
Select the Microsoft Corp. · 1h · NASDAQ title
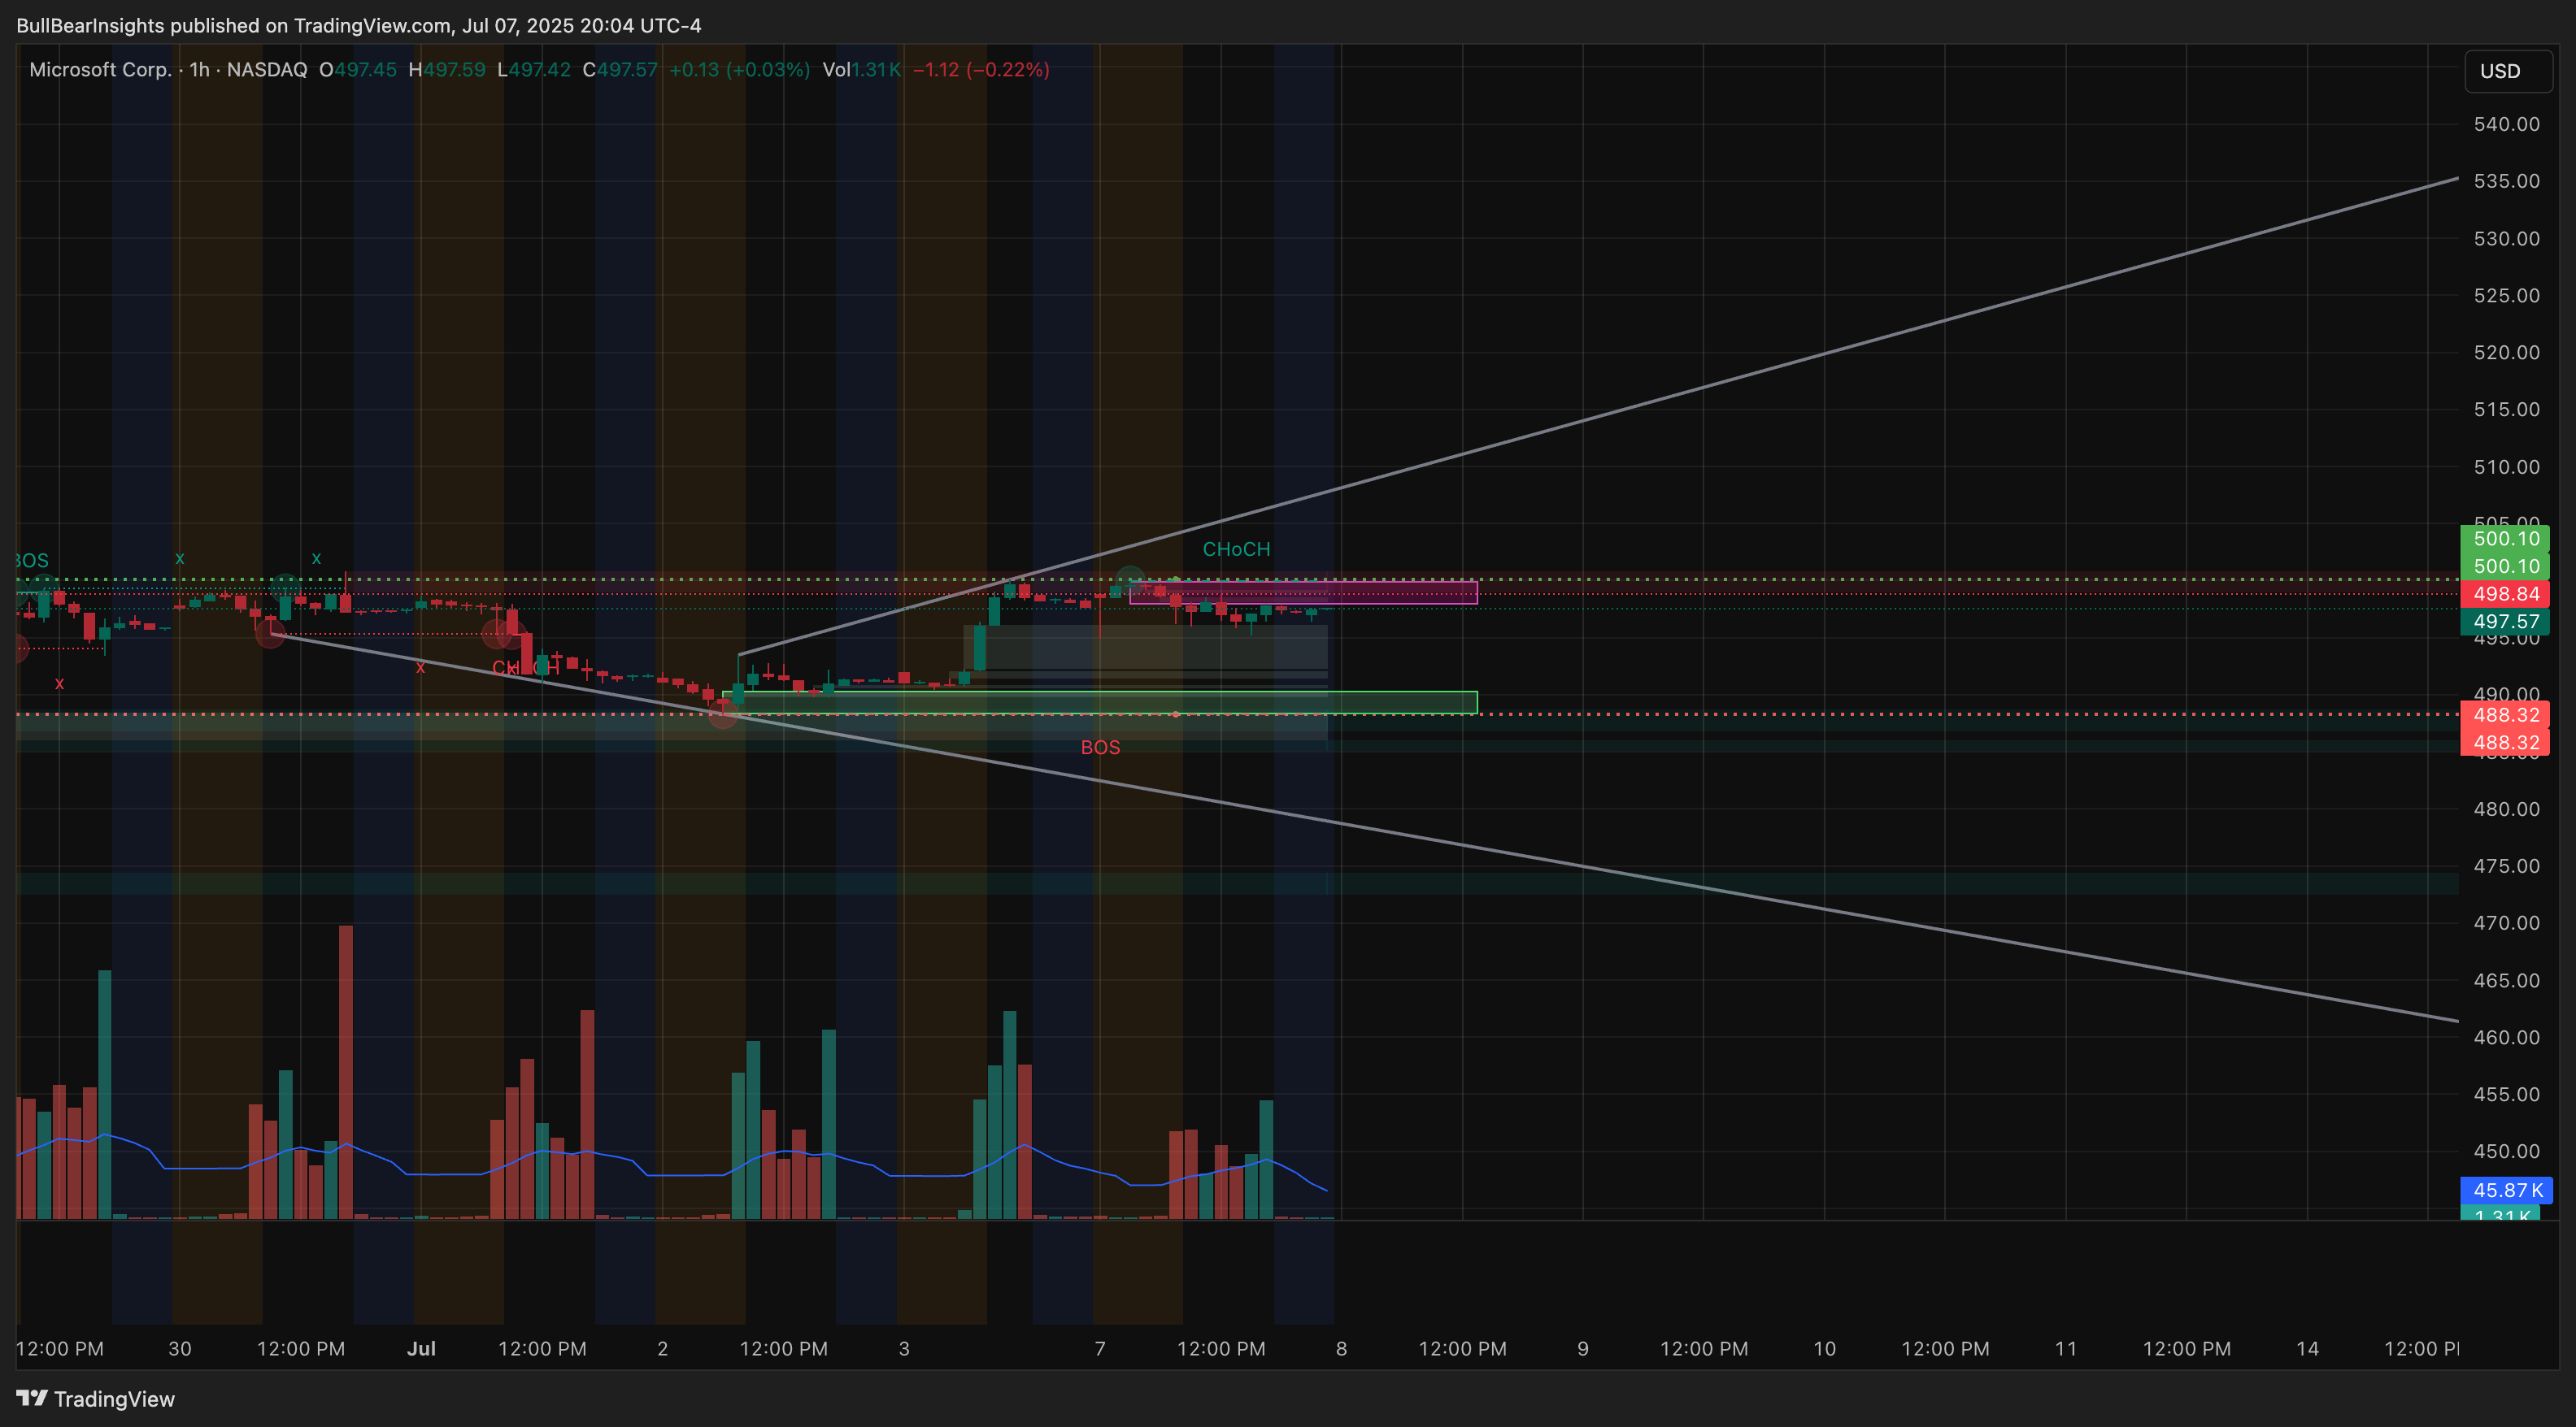click(168, 70)
